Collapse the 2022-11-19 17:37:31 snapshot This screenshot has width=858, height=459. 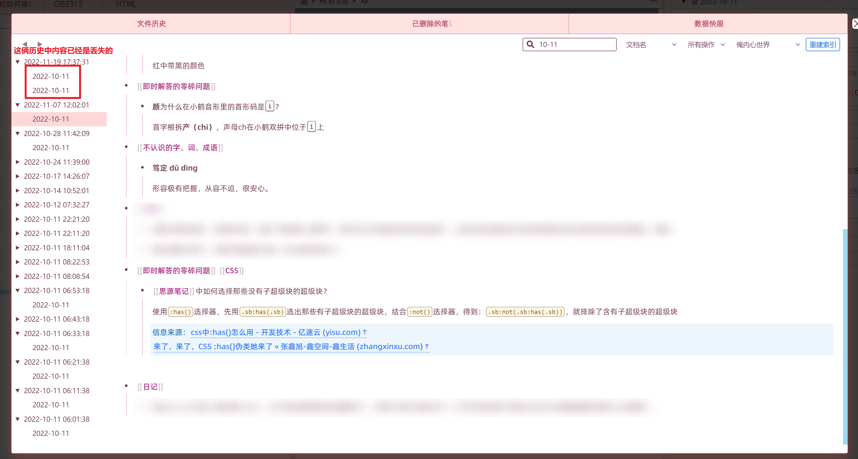tap(18, 62)
